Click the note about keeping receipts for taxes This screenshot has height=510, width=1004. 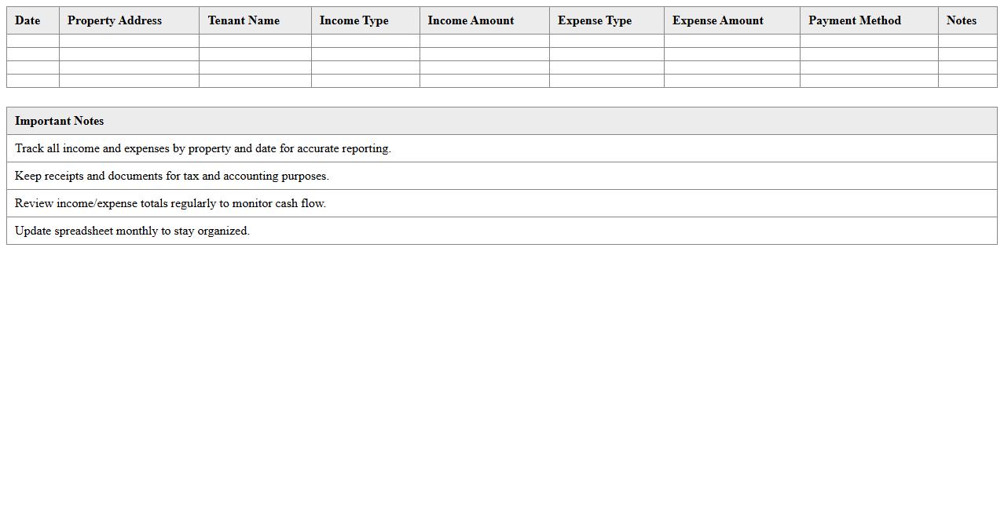point(173,176)
